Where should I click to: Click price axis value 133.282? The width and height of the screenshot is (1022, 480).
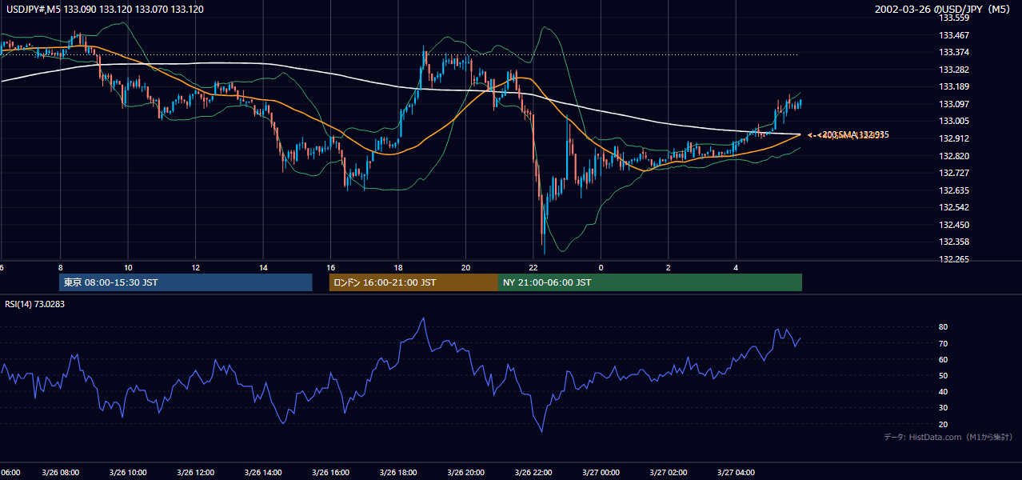pyautogui.click(x=953, y=70)
